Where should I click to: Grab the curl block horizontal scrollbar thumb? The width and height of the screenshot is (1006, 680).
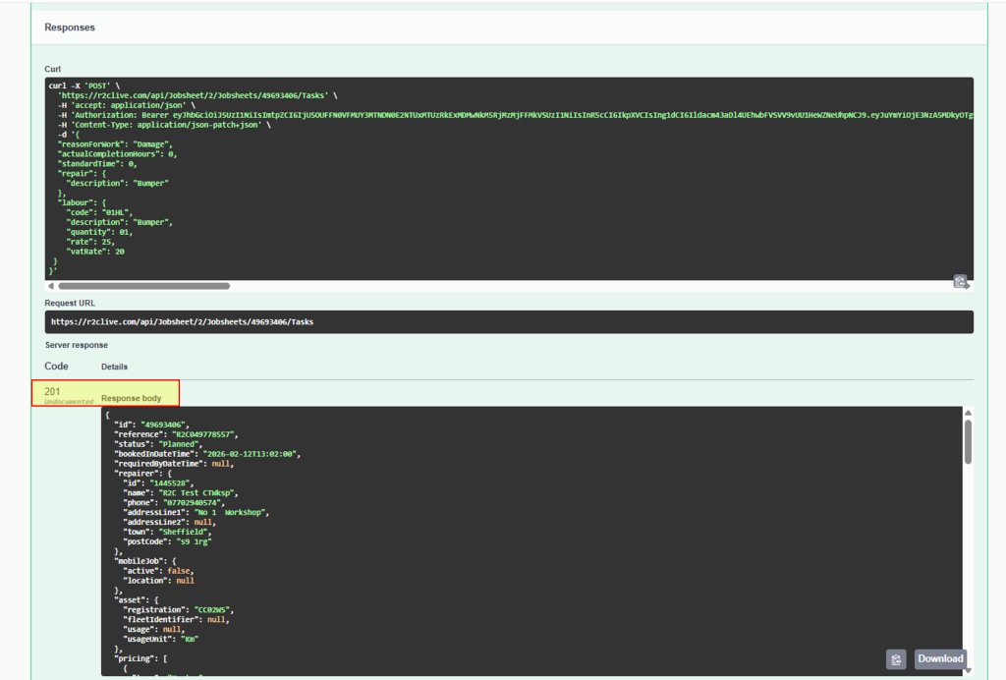click(x=142, y=286)
